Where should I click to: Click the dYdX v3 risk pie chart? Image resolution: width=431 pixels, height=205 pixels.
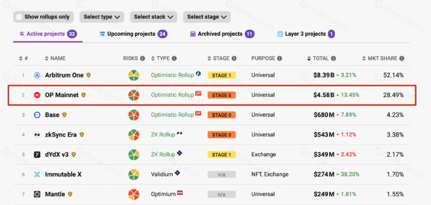click(x=134, y=155)
